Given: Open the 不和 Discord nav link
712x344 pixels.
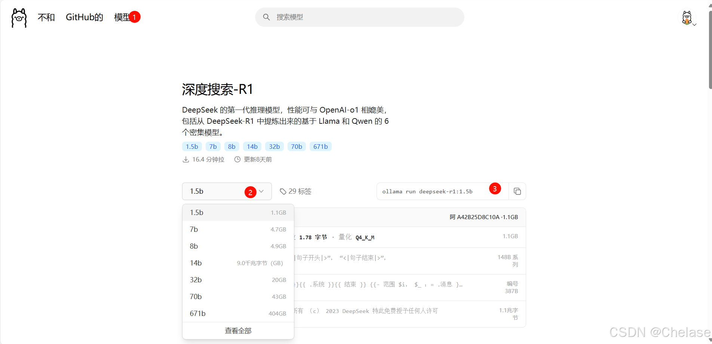Looking at the screenshot, I should pyautogui.click(x=46, y=17).
